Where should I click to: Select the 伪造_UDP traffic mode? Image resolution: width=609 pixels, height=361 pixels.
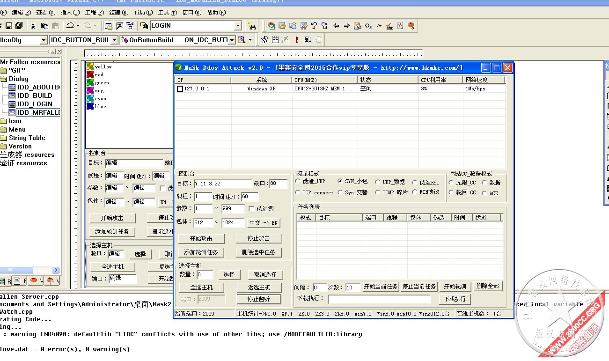coord(298,181)
